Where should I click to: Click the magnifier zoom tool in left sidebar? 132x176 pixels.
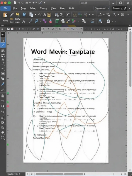[x=3, y=106]
